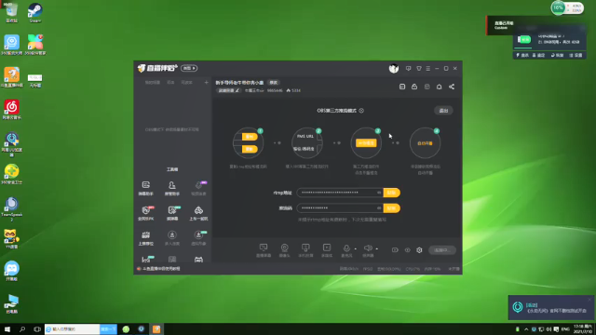Copy the stream key with yellow button
This screenshot has width=596, height=335.
click(x=391, y=208)
